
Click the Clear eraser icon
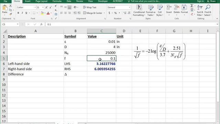click(192, 14)
